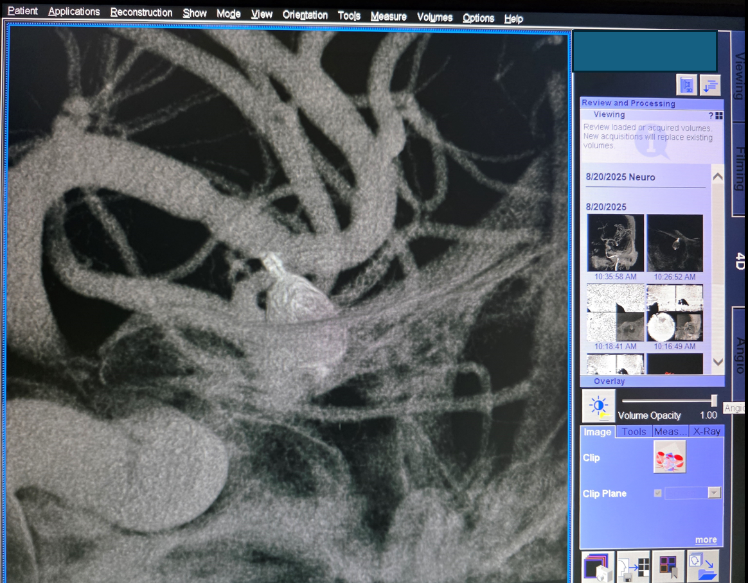The width and height of the screenshot is (748, 583).
Task: Open the Reconstruction menu
Action: click(x=141, y=13)
